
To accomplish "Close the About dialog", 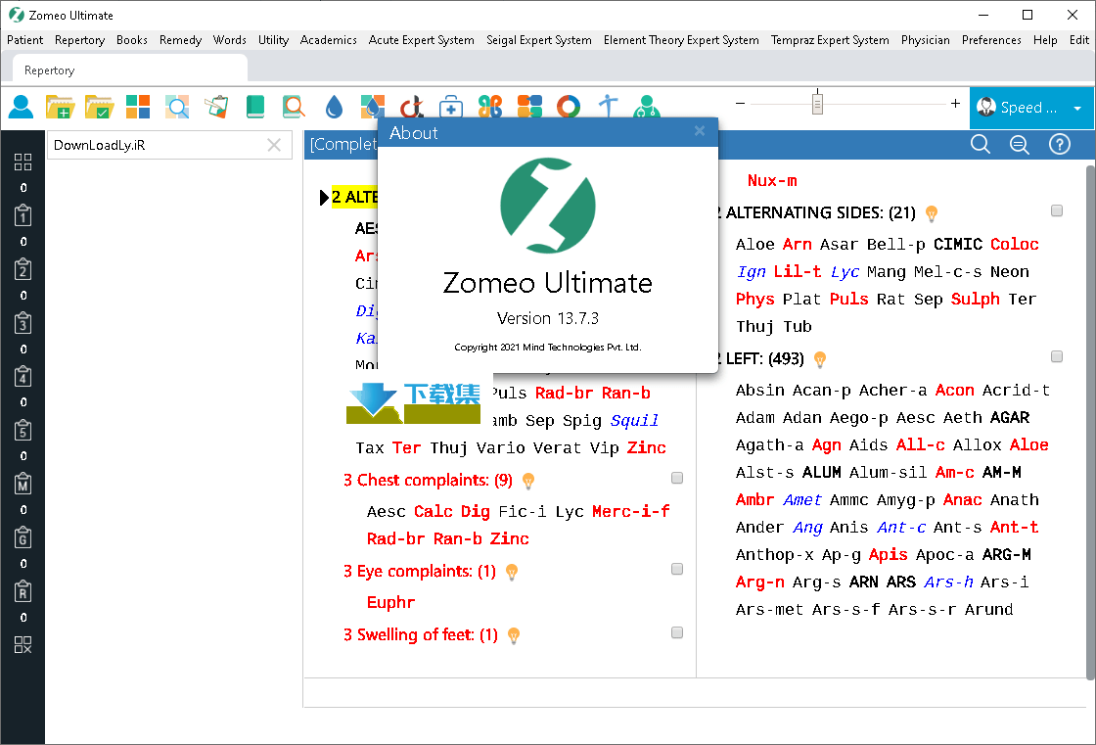I will point(700,131).
